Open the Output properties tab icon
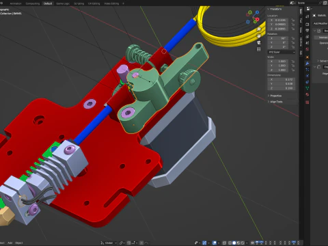The height and width of the screenshot is (246, 328). (x=307, y=30)
